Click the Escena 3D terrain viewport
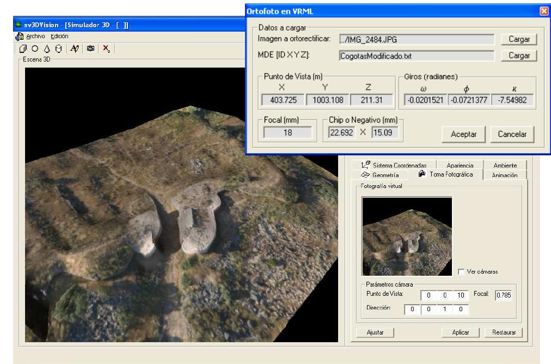 pyautogui.click(x=181, y=205)
